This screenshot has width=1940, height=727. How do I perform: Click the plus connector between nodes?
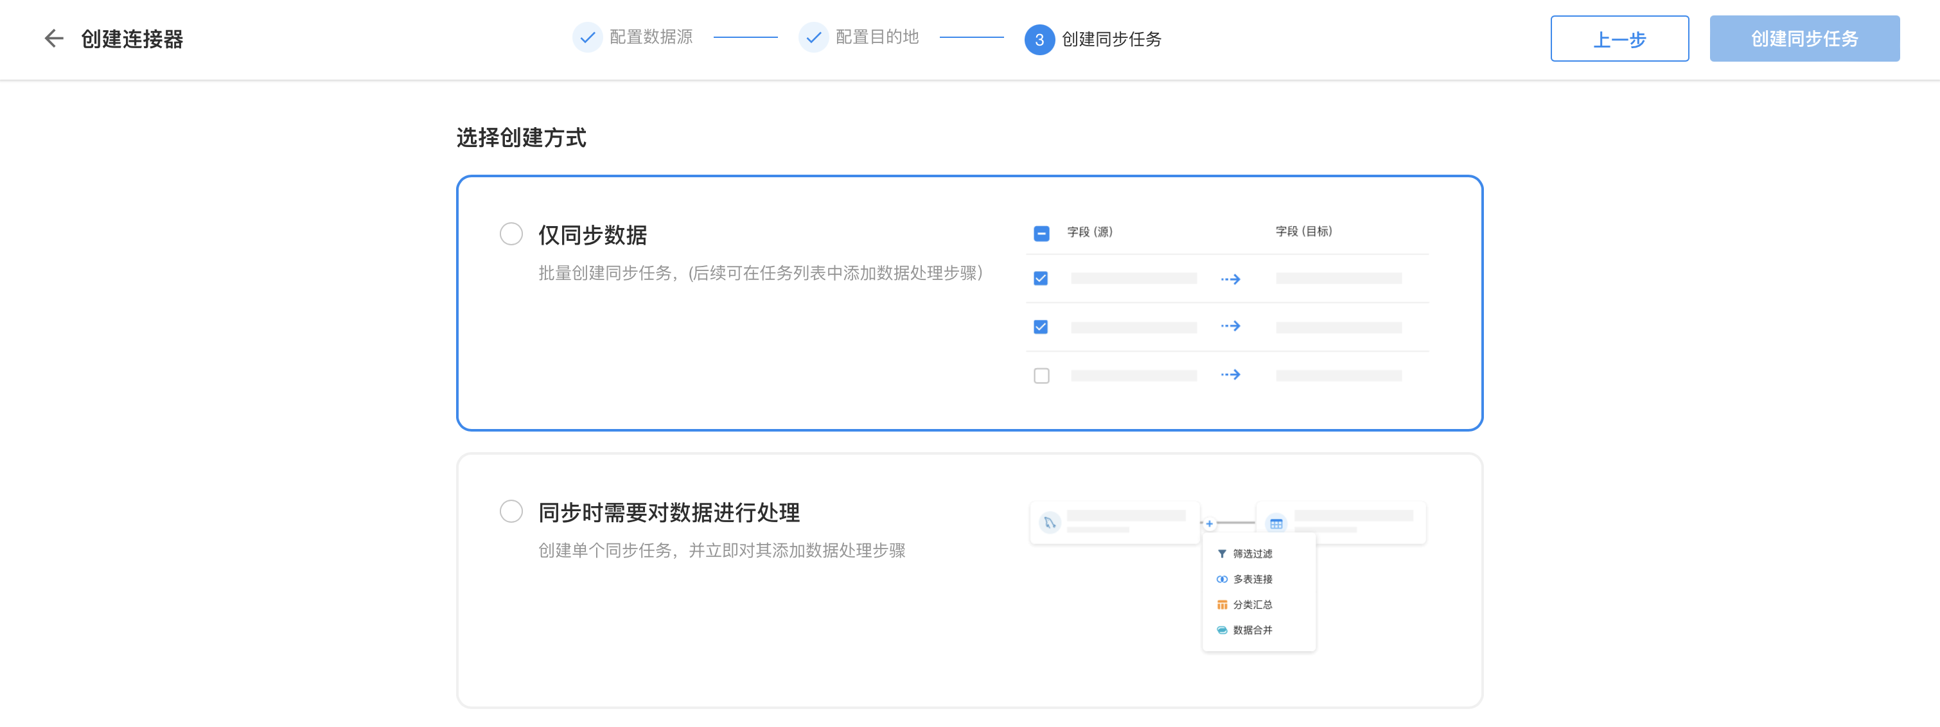(1210, 524)
